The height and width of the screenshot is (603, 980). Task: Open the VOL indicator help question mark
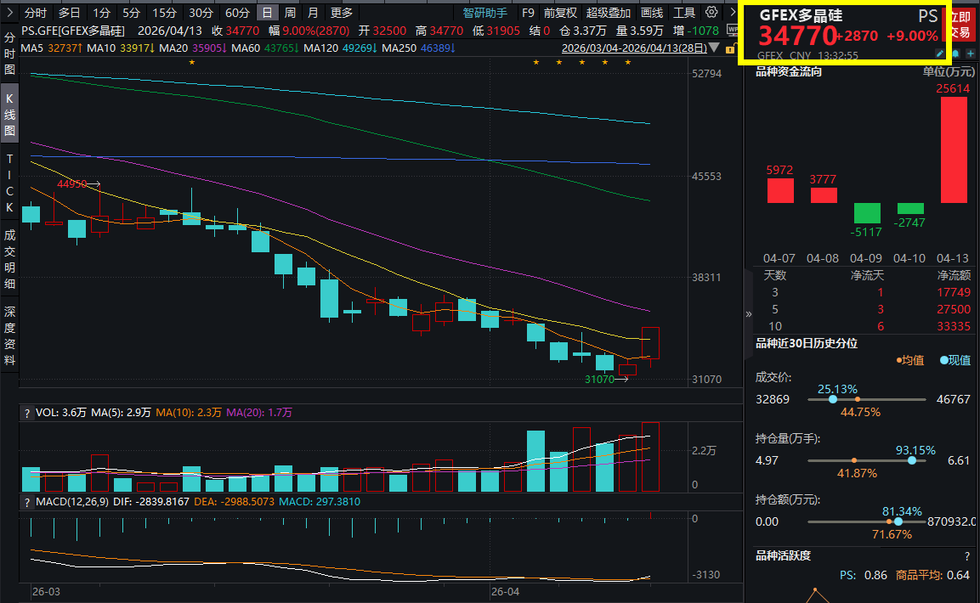coord(27,413)
